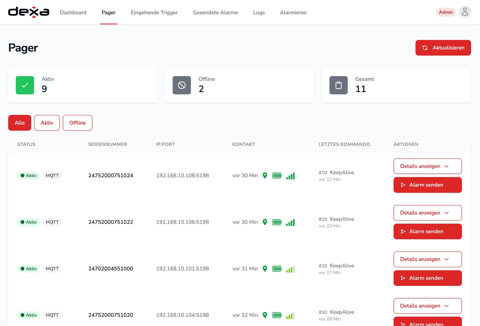Click green checkmark icon in Aktiv card
This screenshot has height=326, width=480.
click(25, 85)
